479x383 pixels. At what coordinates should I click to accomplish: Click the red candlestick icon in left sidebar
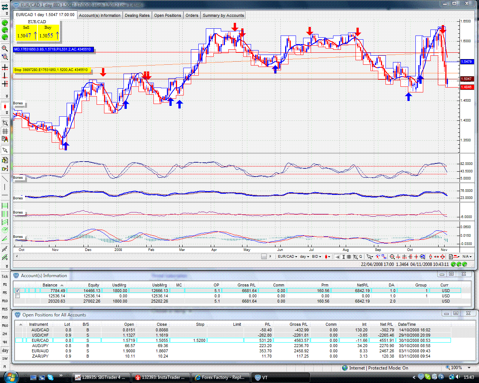pos(5,107)
